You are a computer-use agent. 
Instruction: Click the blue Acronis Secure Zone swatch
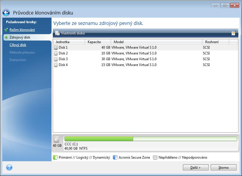coord(115,157)
